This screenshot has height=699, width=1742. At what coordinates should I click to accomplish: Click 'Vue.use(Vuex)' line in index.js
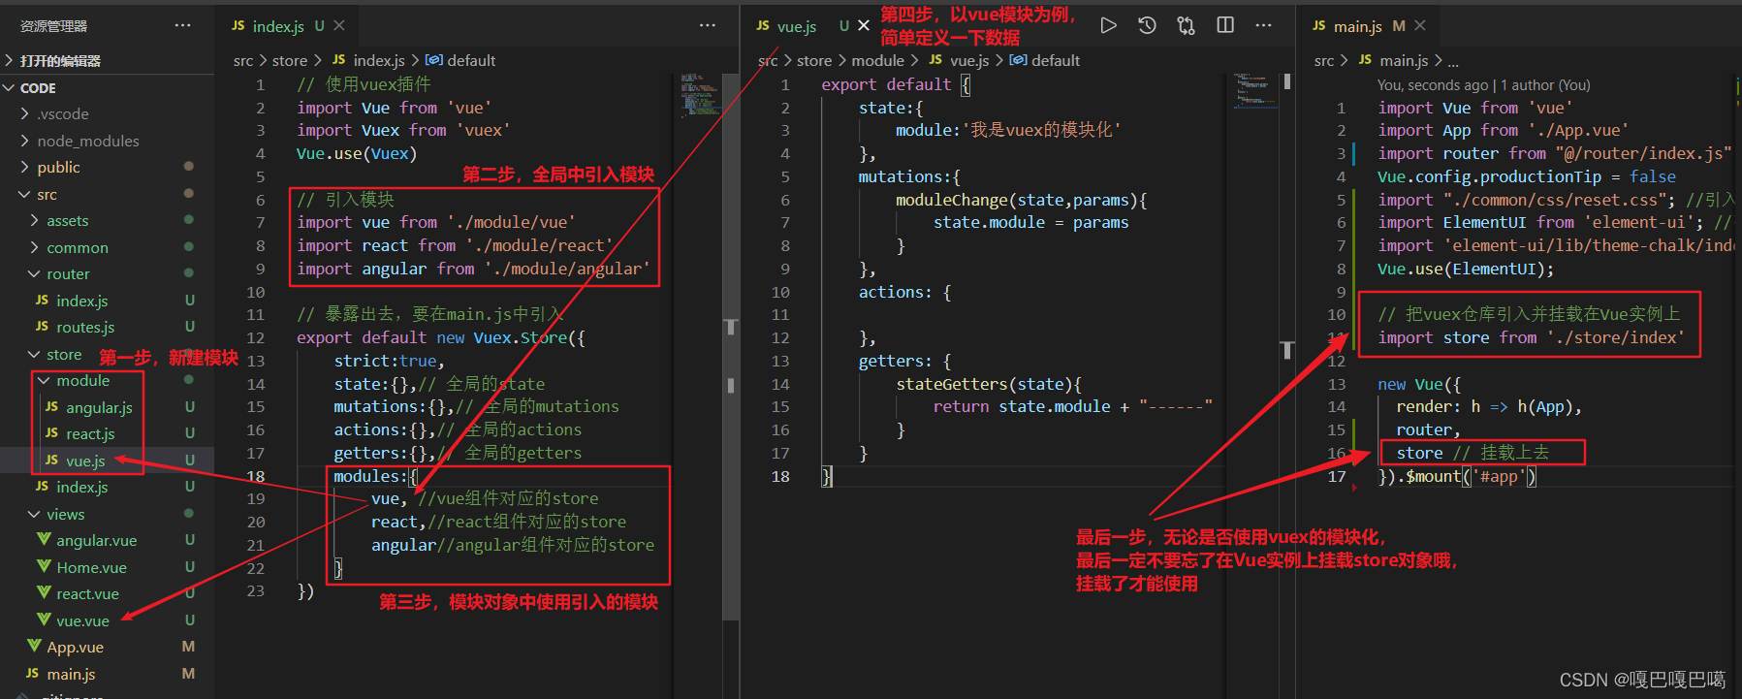(x=357, y=153)
